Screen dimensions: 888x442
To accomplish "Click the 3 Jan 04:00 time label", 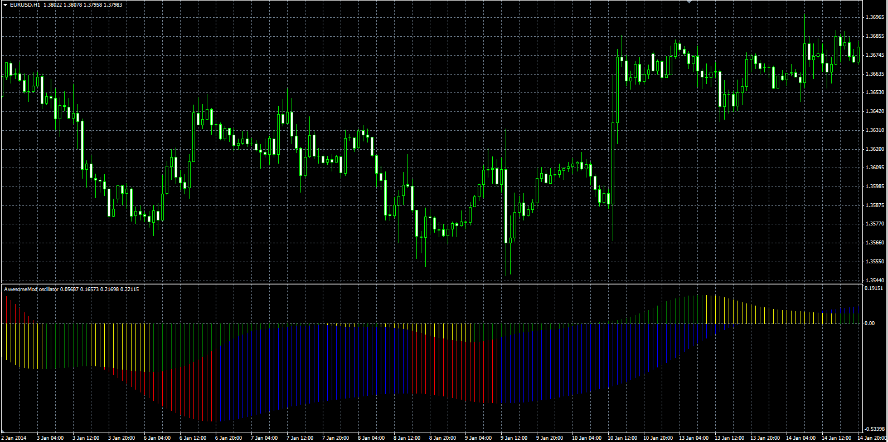I will coord(50,438).
